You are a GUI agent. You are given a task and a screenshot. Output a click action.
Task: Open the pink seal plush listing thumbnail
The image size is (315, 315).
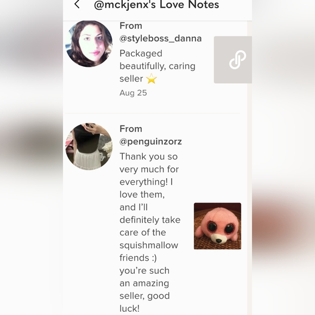(217, 226)
